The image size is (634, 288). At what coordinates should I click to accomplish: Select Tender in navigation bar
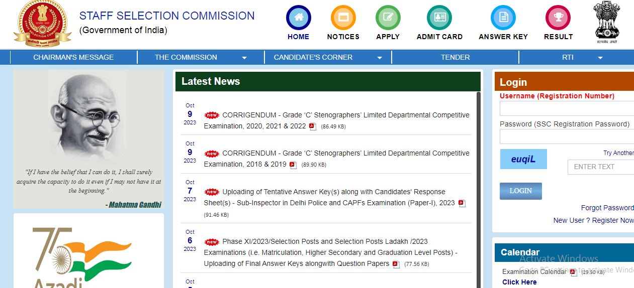[x=455, y=57]
